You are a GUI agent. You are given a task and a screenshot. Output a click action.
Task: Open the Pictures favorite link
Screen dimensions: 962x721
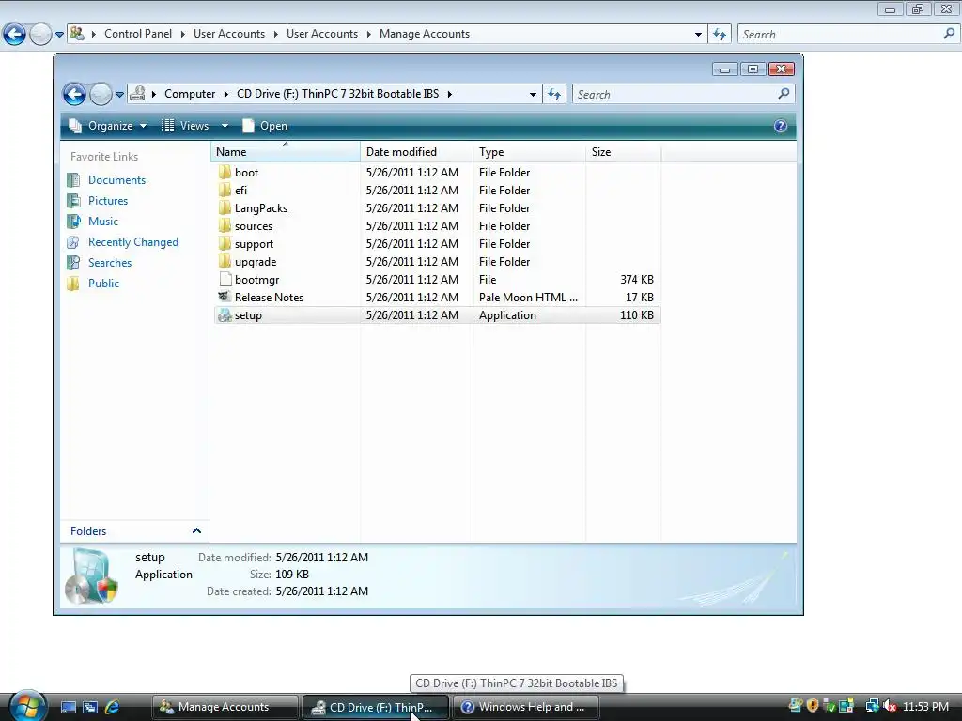[108, 201]
